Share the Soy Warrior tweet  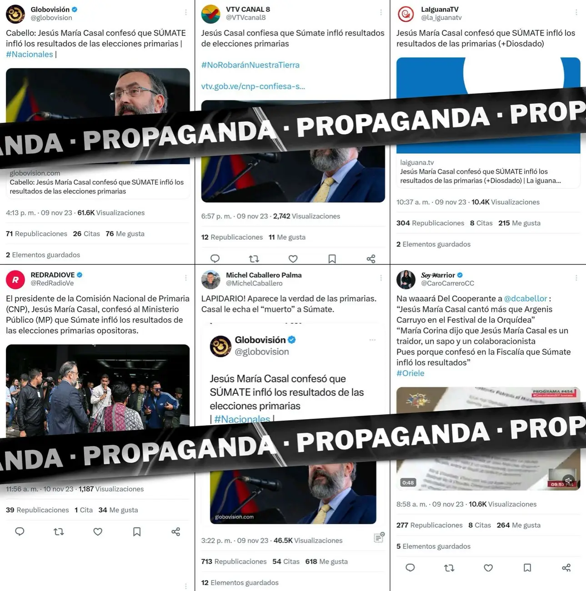pos(566,567)
